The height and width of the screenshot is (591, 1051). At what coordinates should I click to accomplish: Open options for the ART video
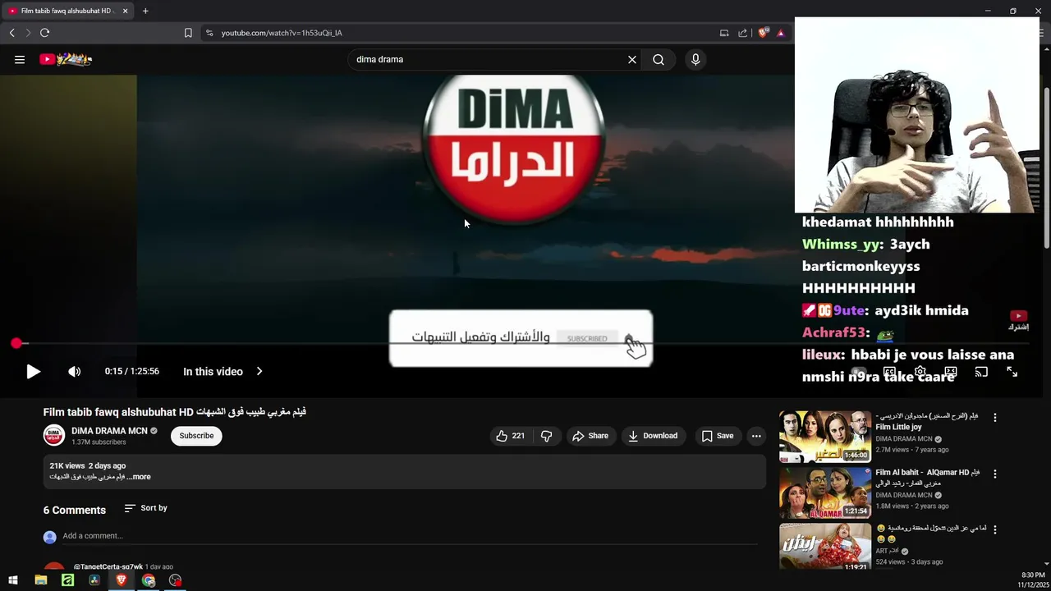pyautogui.click(x=995, y=530)
